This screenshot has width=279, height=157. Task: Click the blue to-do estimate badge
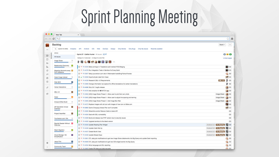[x=225, y=55]
